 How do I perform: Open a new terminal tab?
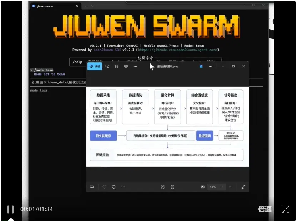86,6
